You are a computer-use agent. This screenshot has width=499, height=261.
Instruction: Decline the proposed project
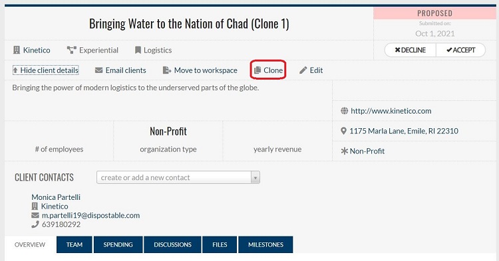pos(411,50)
